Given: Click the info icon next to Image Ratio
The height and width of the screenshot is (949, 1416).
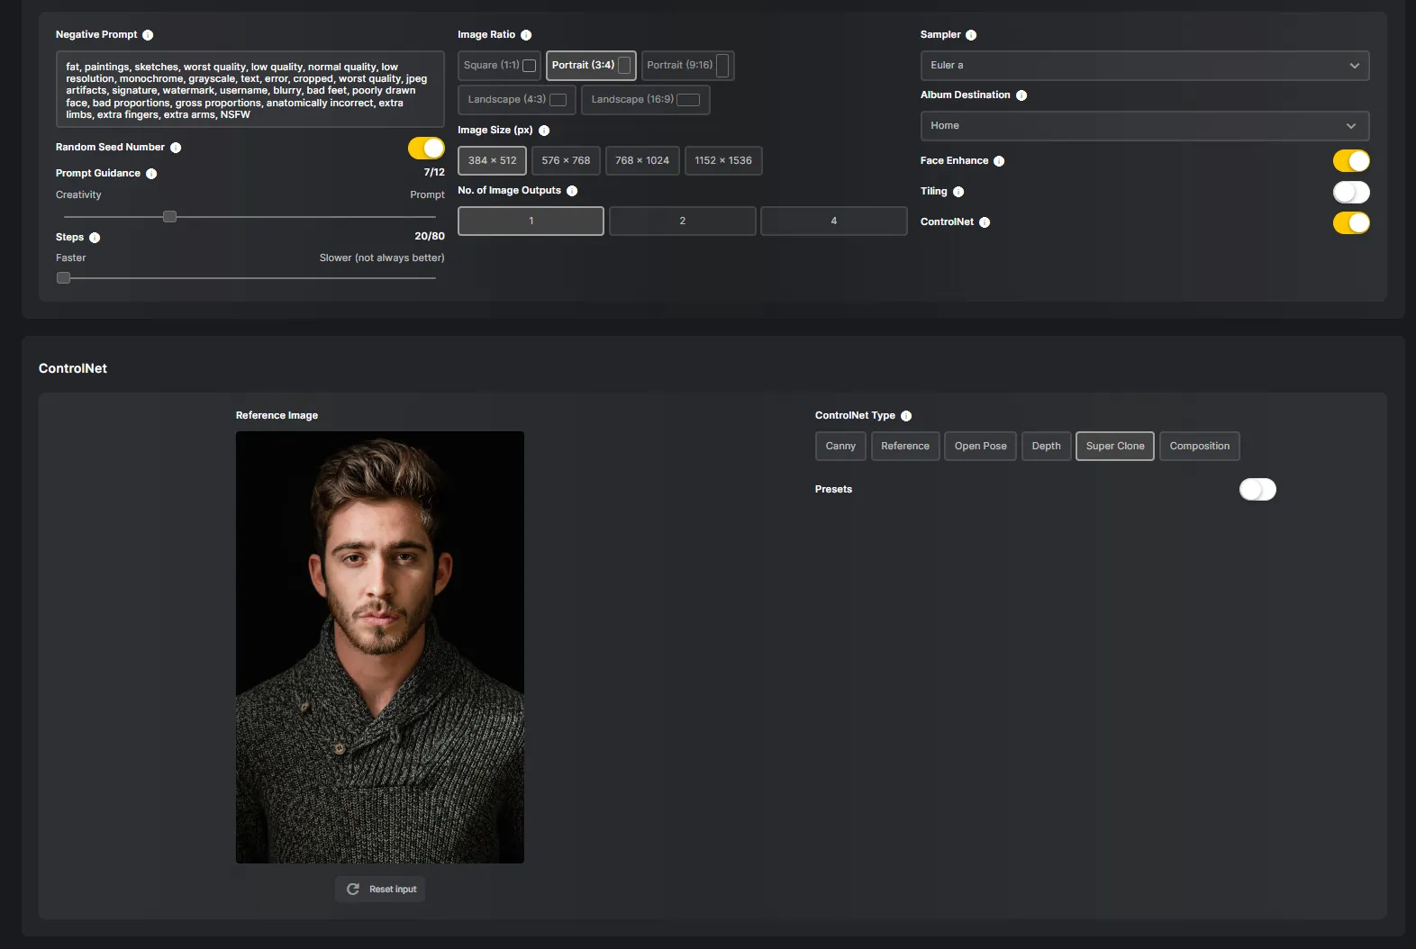Looking at the screenshot, I should [526, 35].
